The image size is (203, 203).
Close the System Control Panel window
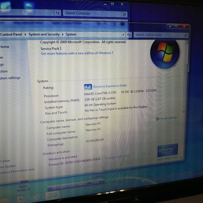pyautogui.click(x=184, y=26)
